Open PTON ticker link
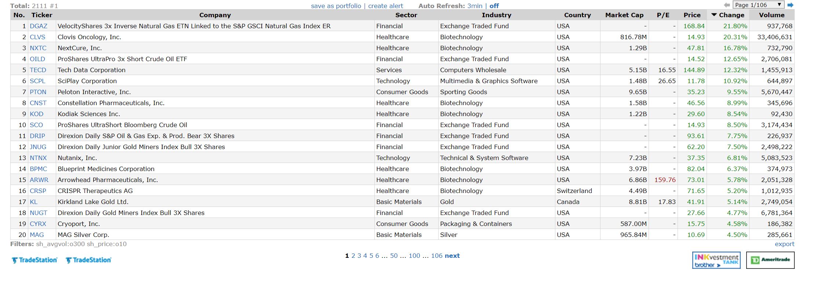This screenshot has width=820, height=282. (x=38, y=92)
